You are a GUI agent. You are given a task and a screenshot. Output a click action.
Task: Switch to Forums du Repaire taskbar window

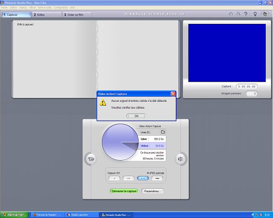[x=47, y=215]
